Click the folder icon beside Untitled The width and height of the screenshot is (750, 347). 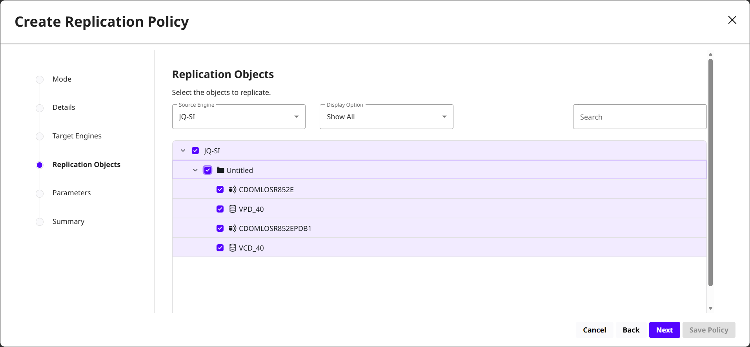click(220, 170)
